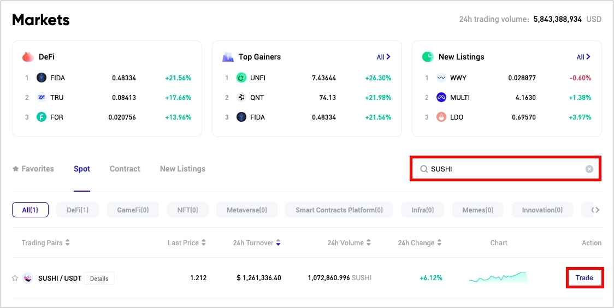Image resolution: width=614 pixels, height=308 pixels.
Task: Click the FIDA coin icon in DeFi
Action: coord(42,78)
